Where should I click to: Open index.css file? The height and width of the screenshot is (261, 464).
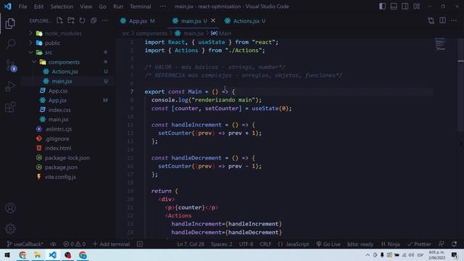tap(59, 109)
